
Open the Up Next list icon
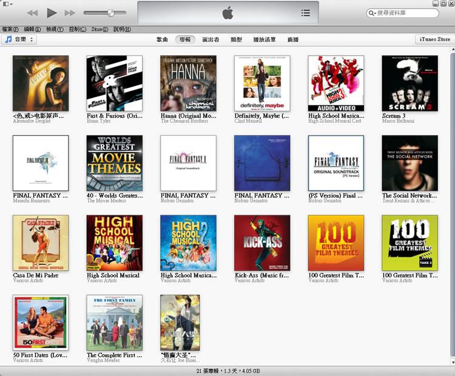point(305,13)
